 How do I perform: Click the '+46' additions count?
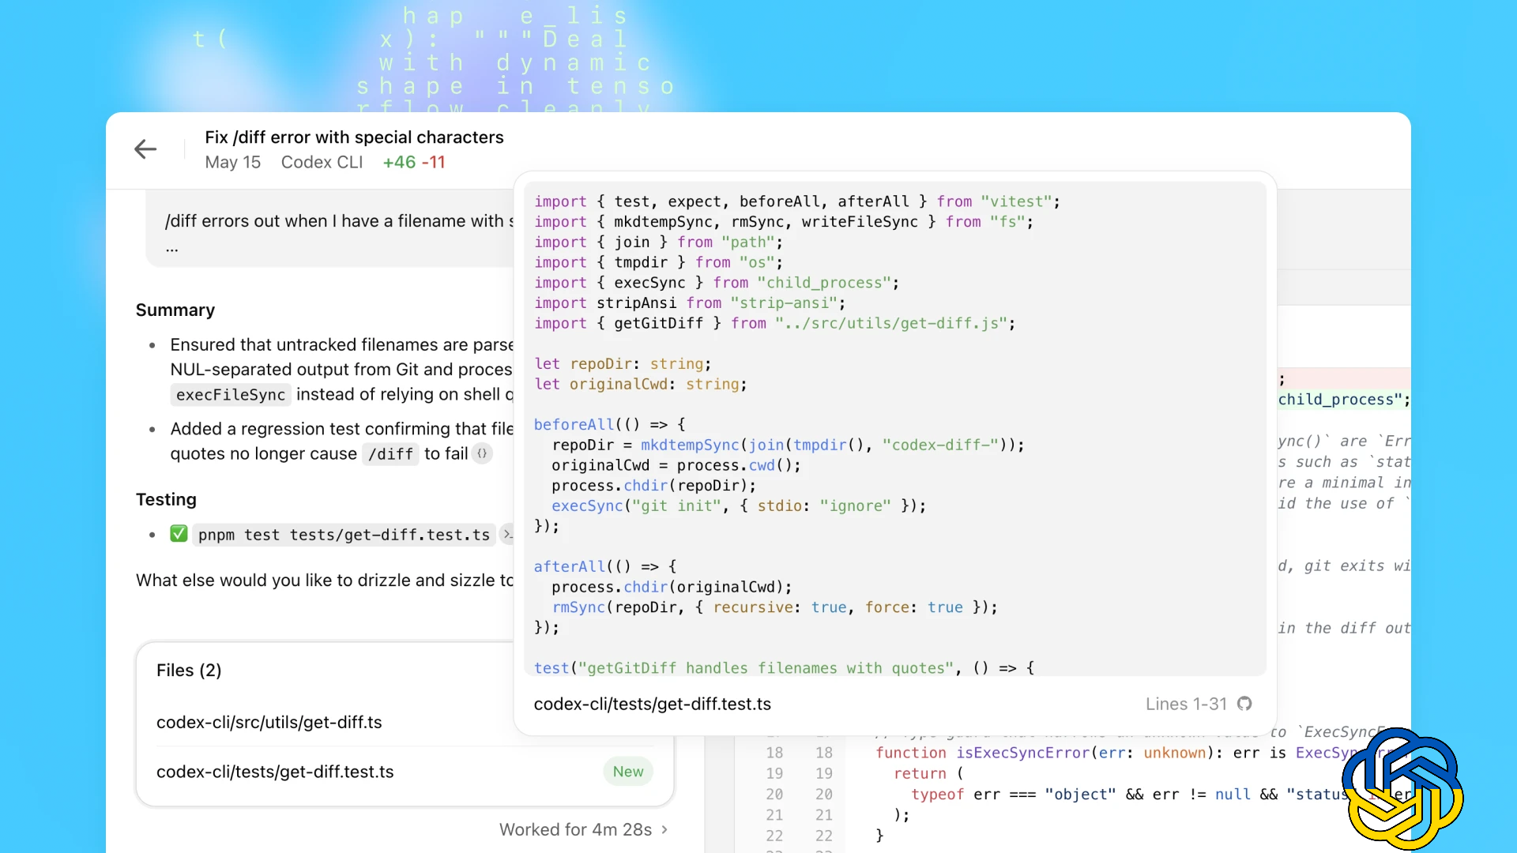[x=399, y=162]
